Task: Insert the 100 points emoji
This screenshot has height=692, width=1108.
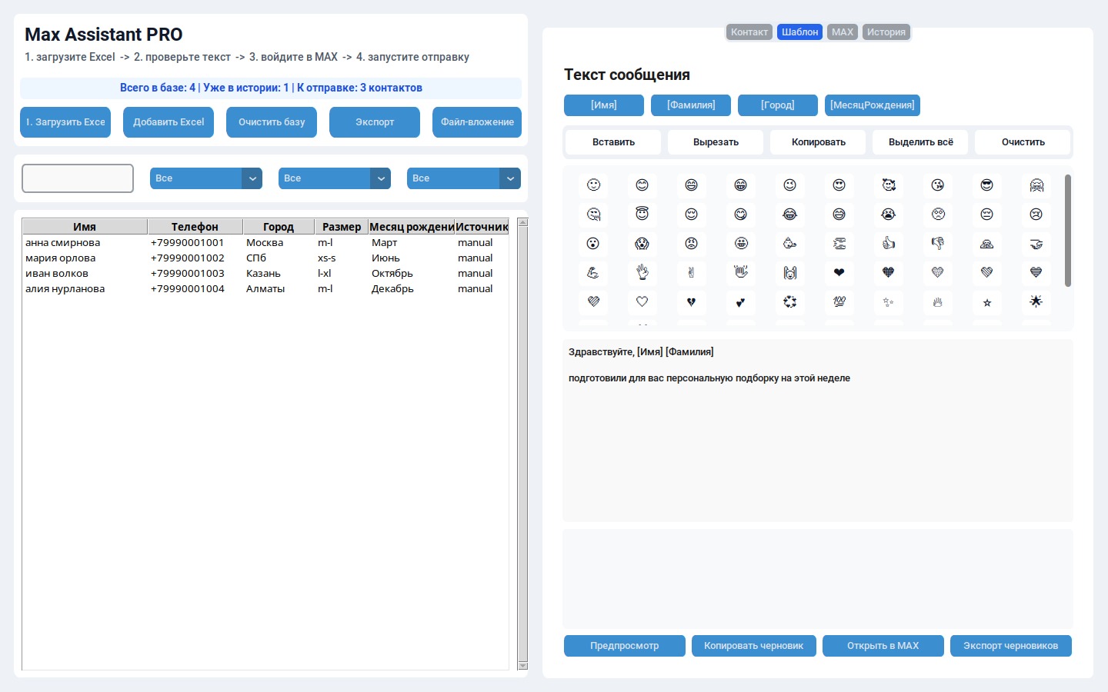Action: coord(839,302)
